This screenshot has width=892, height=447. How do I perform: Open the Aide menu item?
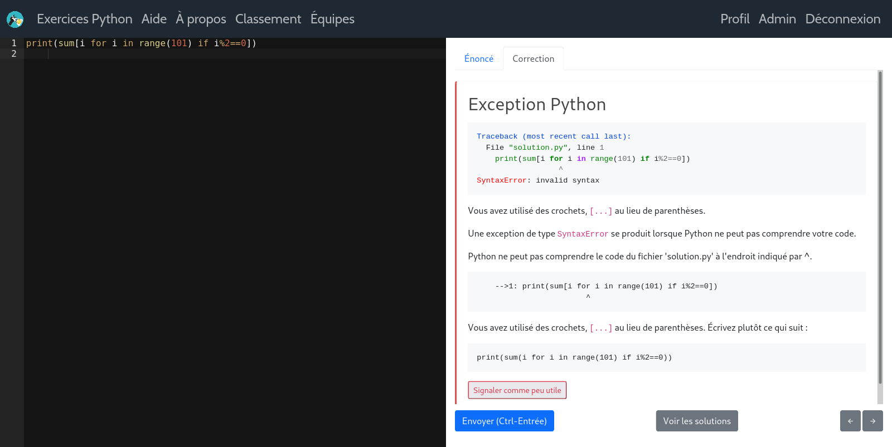click(x=154, y=19)
